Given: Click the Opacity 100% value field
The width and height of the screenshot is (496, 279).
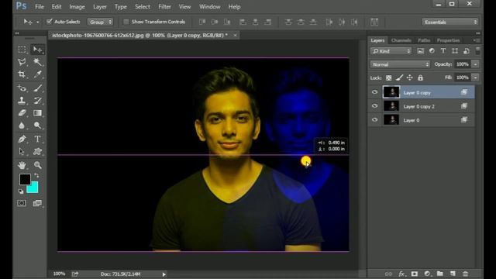Looking at the screenshot, I should point(463,64).
